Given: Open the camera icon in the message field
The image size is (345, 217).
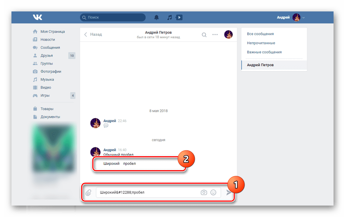Looking at the screenshot, I should (204, 192).
